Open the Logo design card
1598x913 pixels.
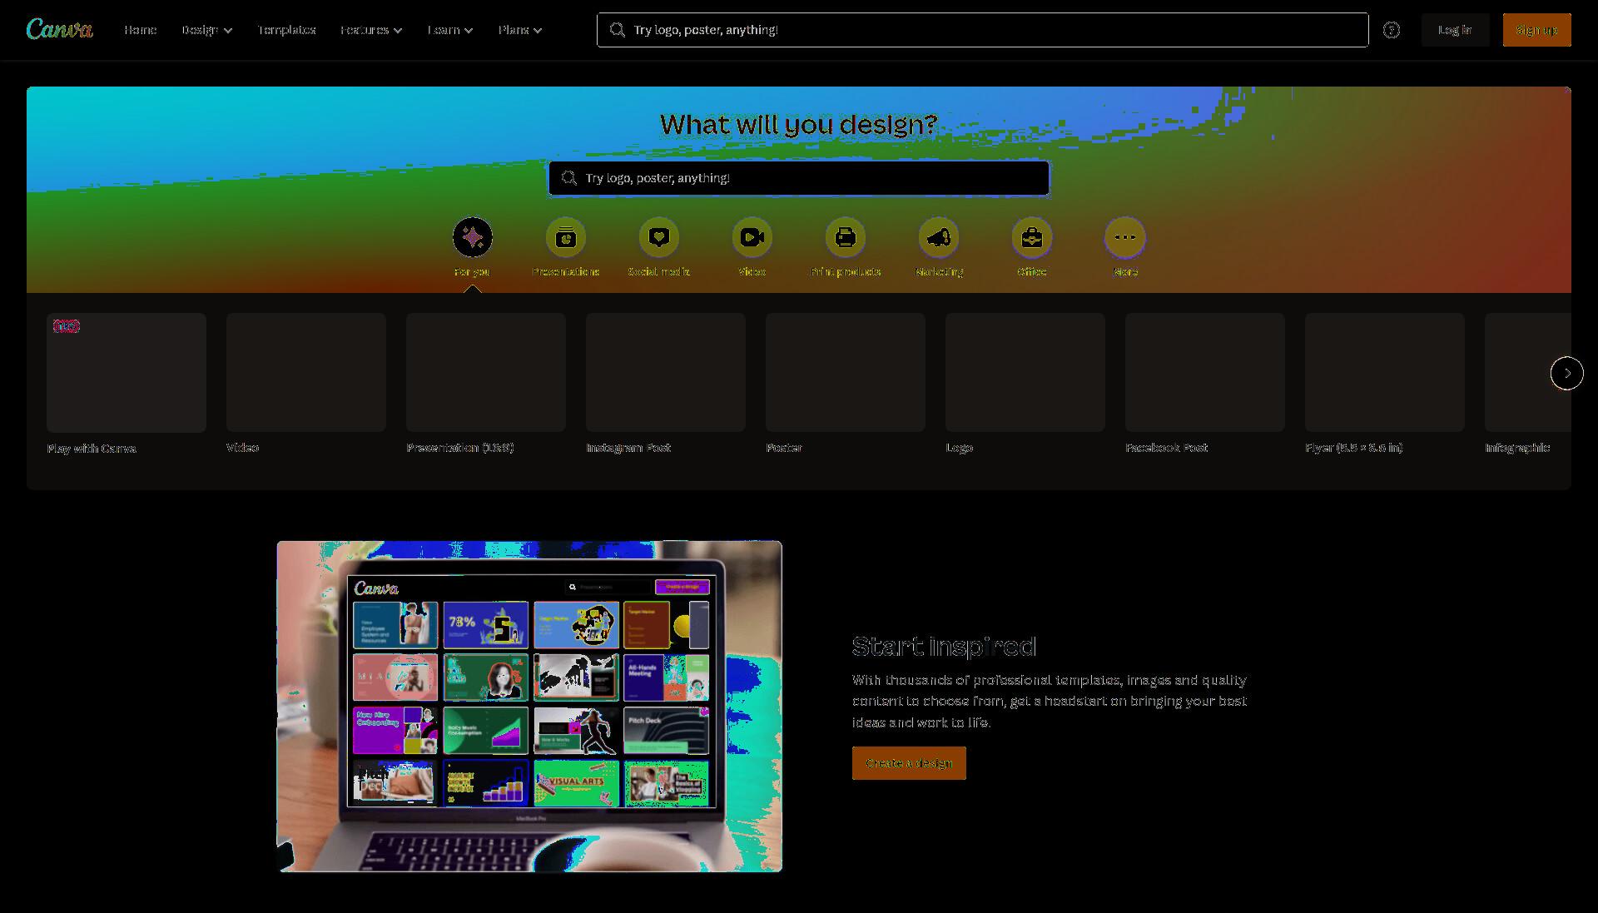pyautogui.click(x=1025, y=384)
